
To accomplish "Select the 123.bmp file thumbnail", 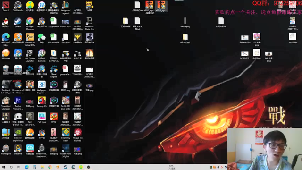I will [293, 38].
